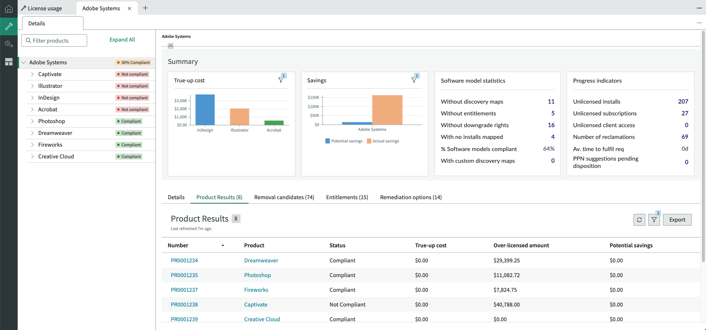The image size is (706, 330).
Task: Sort by the Potential savings column header
Action: (x=631, y=245)
